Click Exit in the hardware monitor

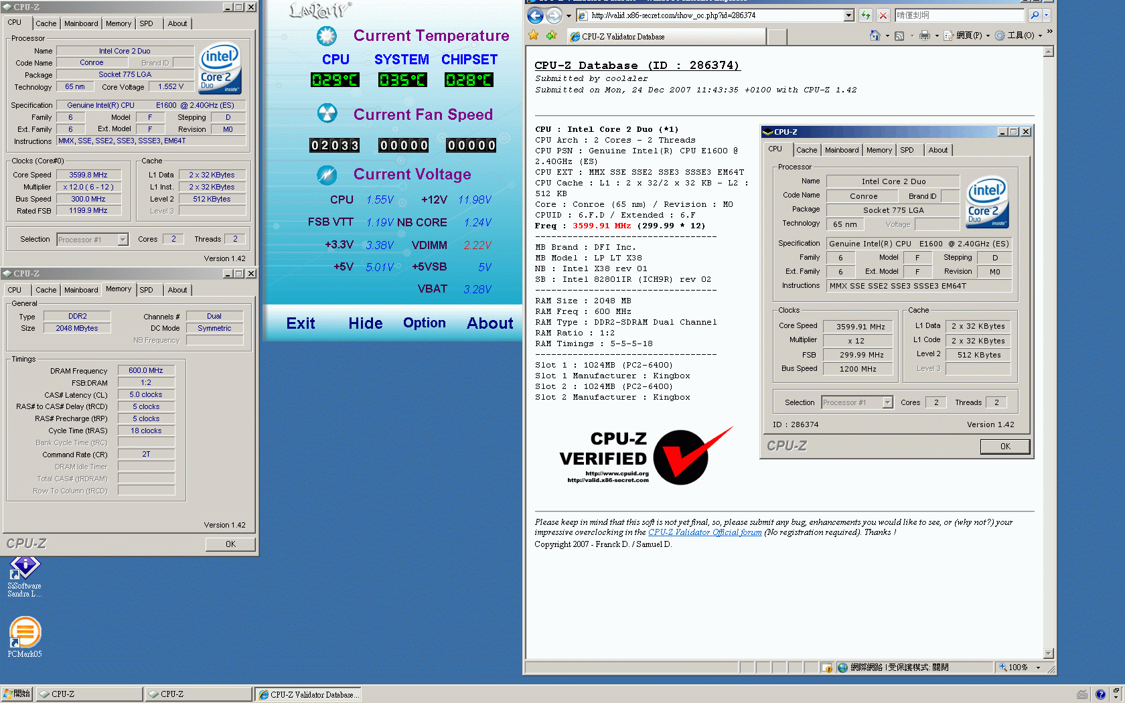pyautogui.click(x=301, y=323)
